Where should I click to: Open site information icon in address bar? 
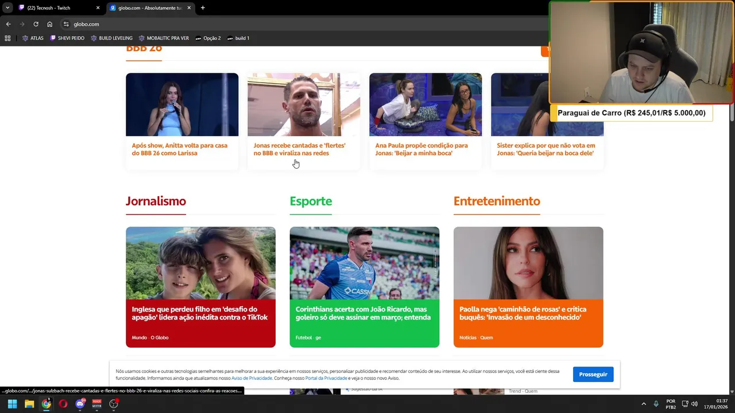(x=66, y=24)
